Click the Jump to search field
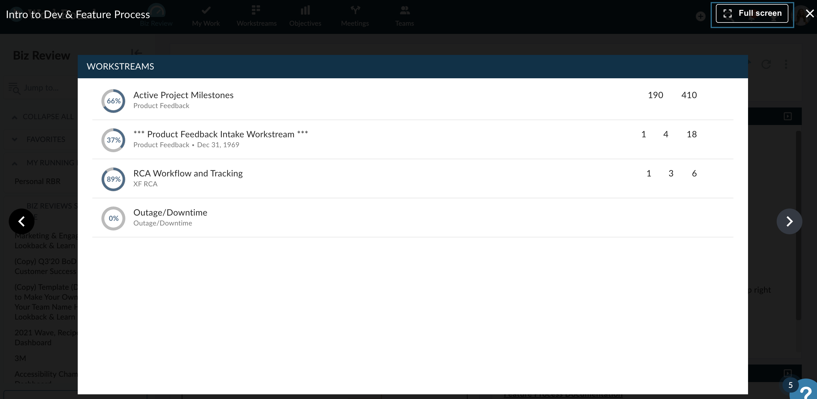Viewport: 817px width, 399px height. pos(41,88)
